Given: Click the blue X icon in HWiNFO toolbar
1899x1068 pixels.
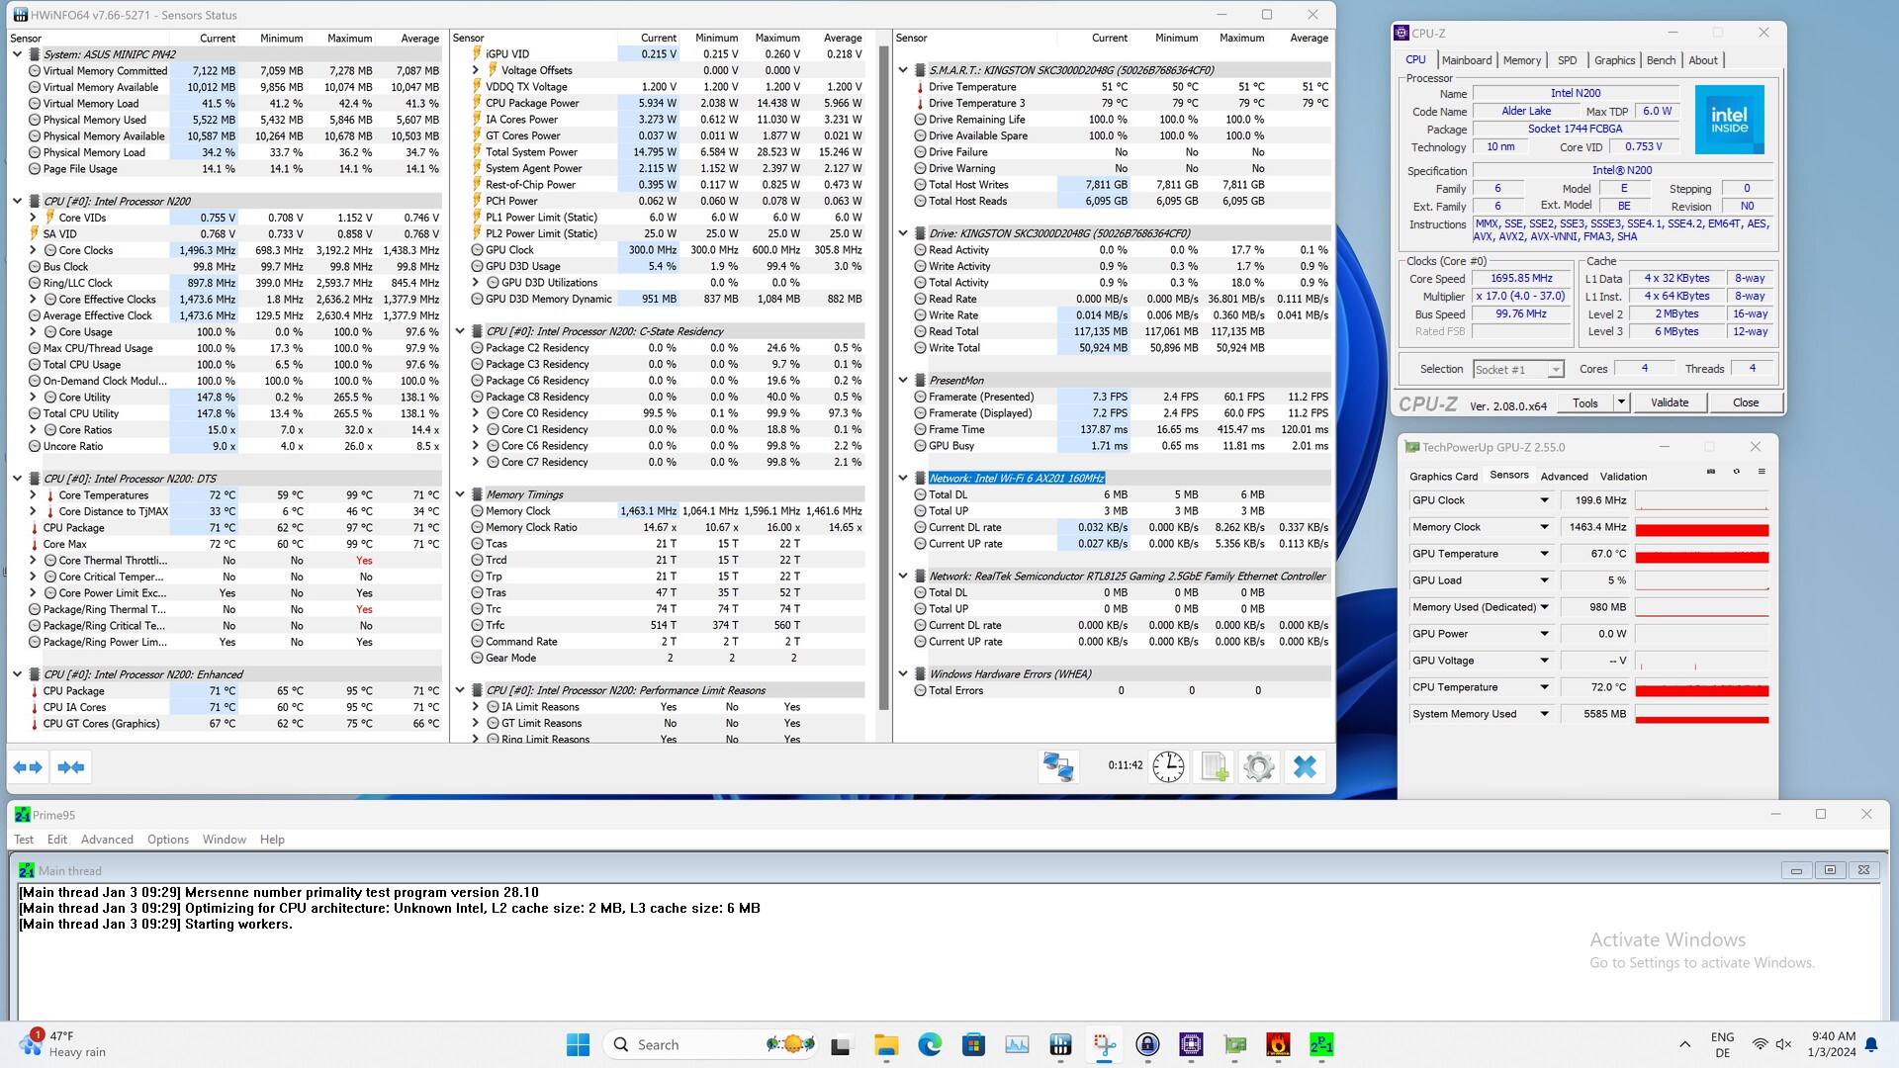Looking at the screenshot, I should click(x=1305, y=766).
